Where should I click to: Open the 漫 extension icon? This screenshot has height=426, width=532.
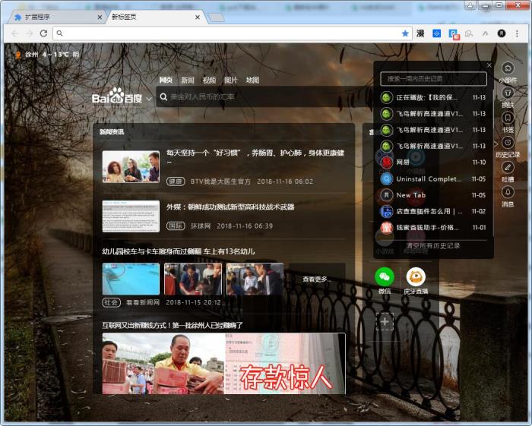coord(420,33)
